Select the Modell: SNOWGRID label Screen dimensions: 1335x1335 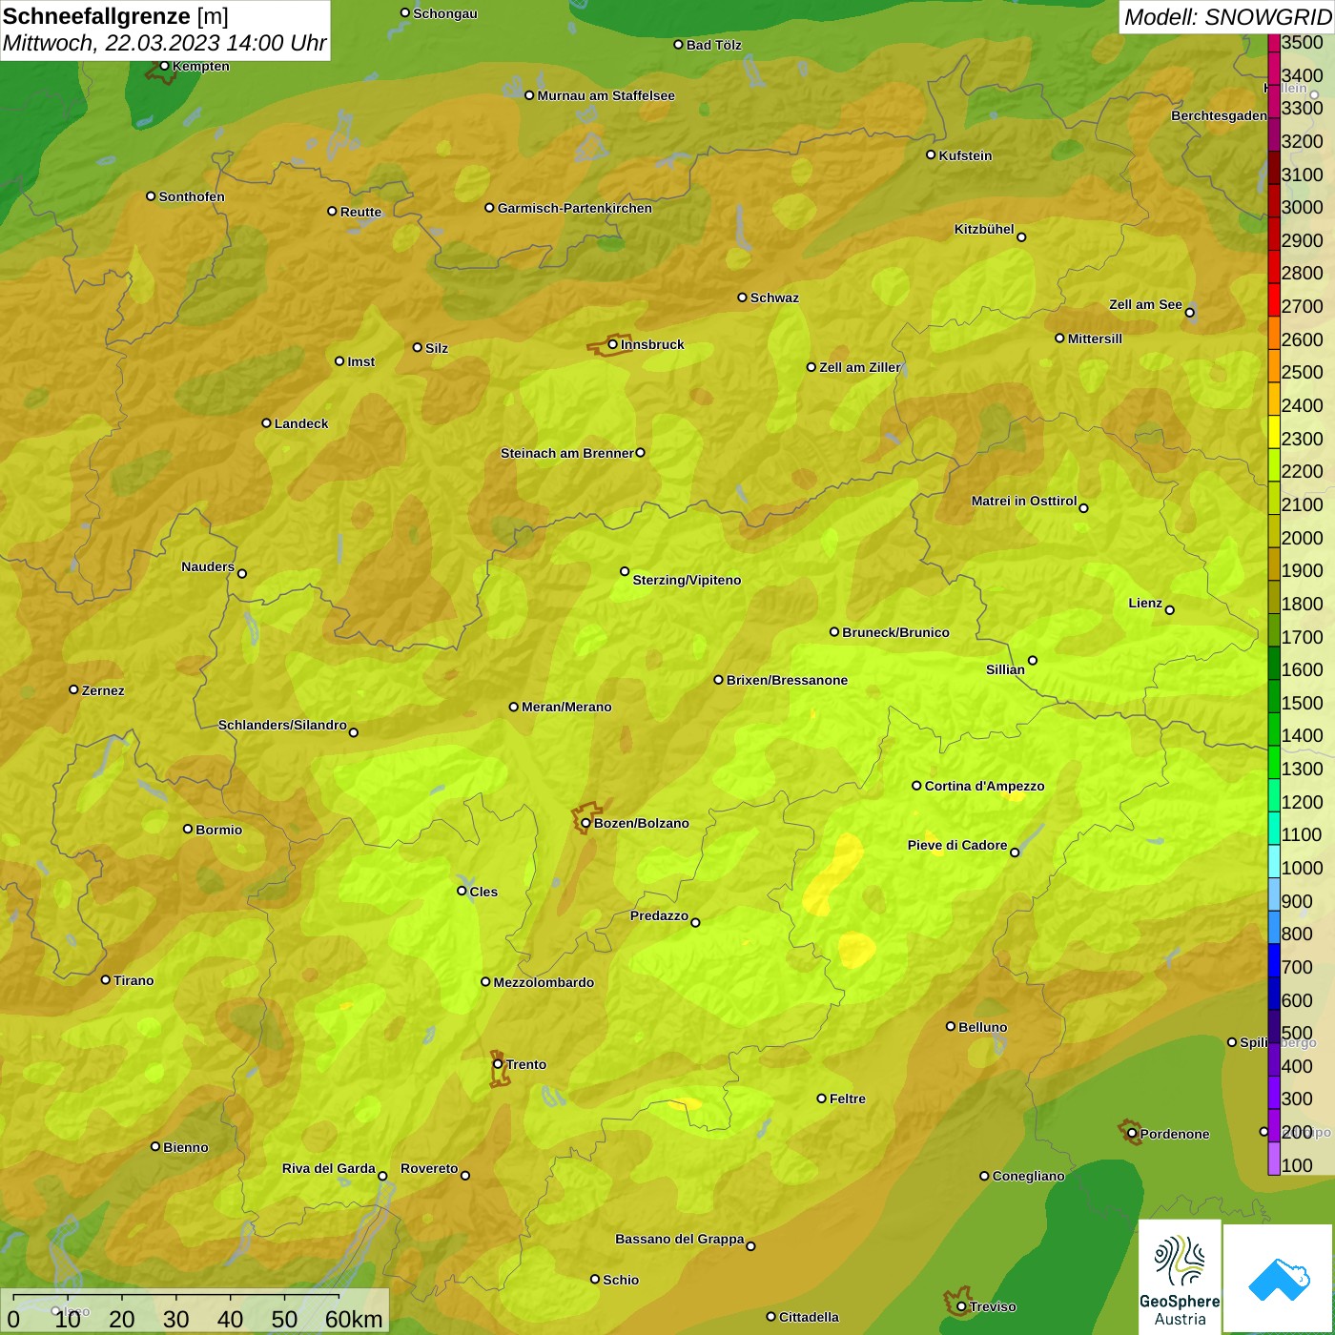click(1227, 16)
